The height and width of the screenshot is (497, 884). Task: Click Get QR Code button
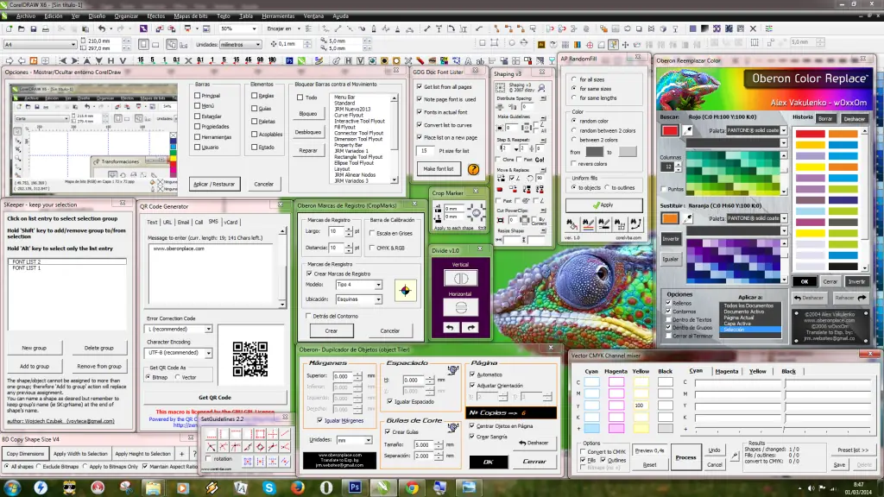tap(215, 397)
